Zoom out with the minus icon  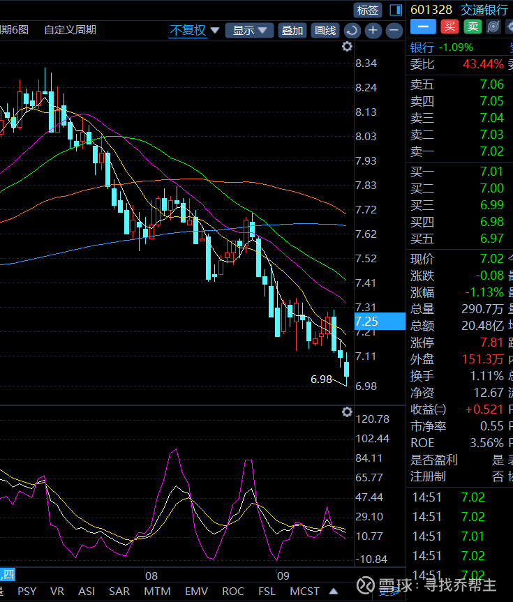[x=394, y=31]
